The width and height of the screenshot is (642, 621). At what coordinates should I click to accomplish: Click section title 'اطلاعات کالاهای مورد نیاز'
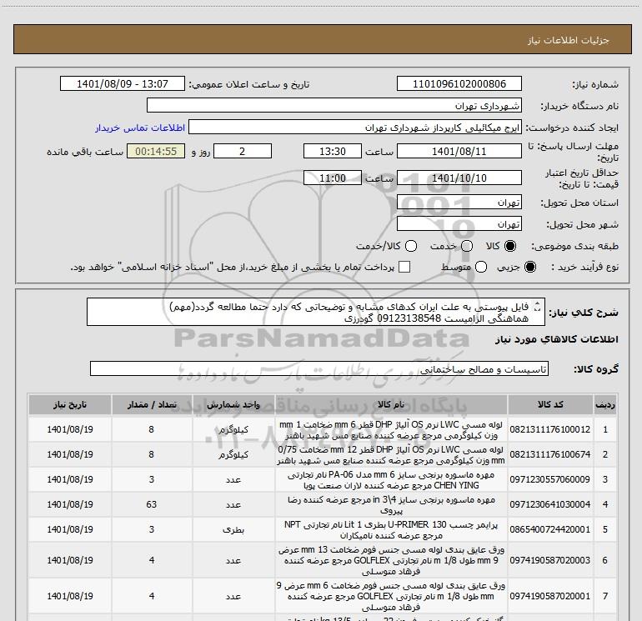(x=556, y=339)
